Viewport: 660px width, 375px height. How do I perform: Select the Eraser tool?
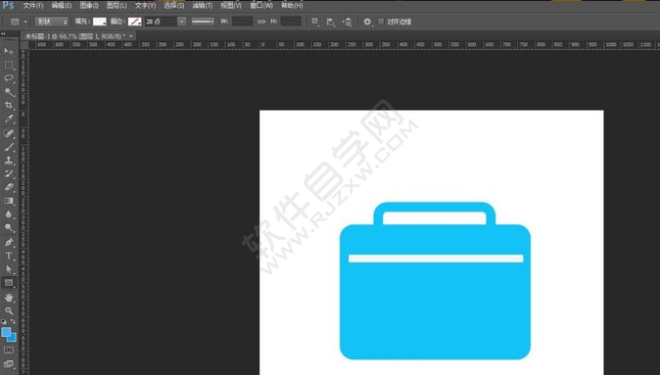(x=9, y=187)
